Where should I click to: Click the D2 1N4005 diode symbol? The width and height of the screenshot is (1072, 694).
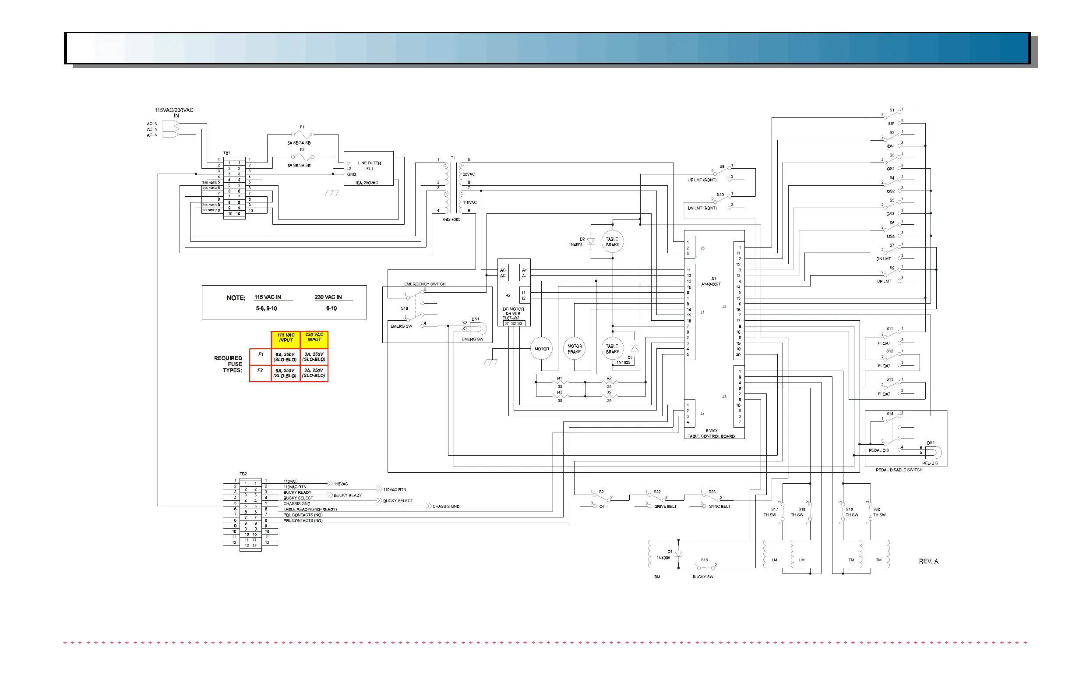coord(591,242)
